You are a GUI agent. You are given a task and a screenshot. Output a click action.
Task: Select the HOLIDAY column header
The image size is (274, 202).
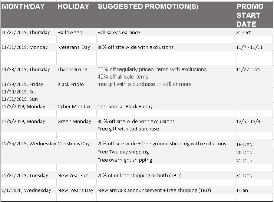[76, 15]
